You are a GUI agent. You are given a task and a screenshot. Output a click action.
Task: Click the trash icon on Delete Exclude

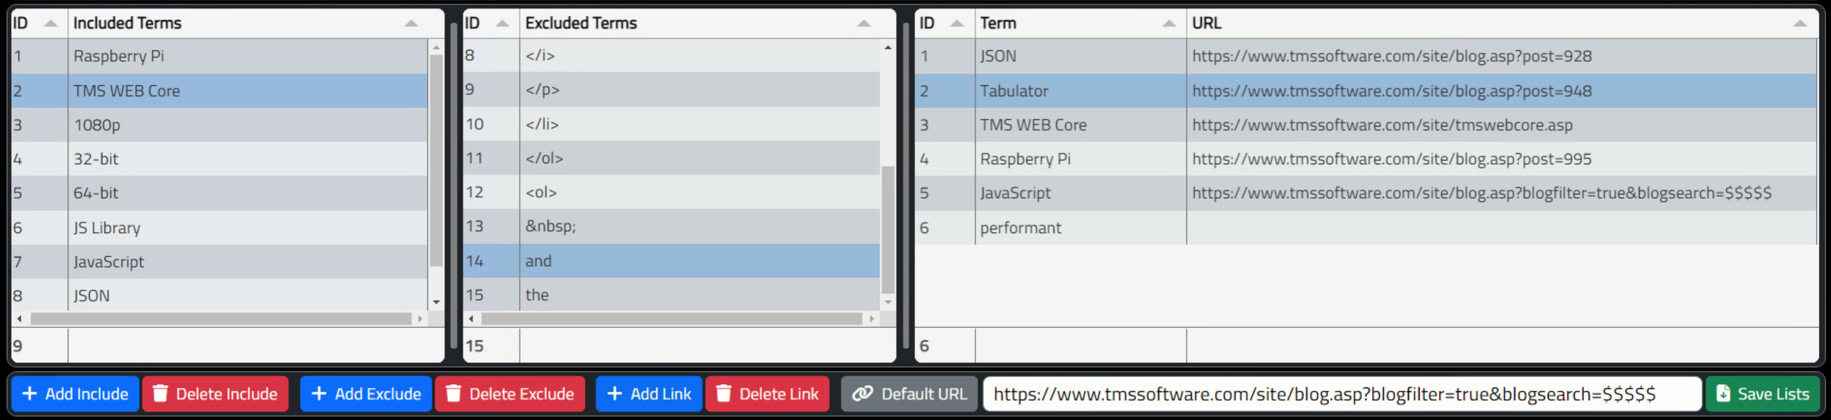(x=454, y=394)
